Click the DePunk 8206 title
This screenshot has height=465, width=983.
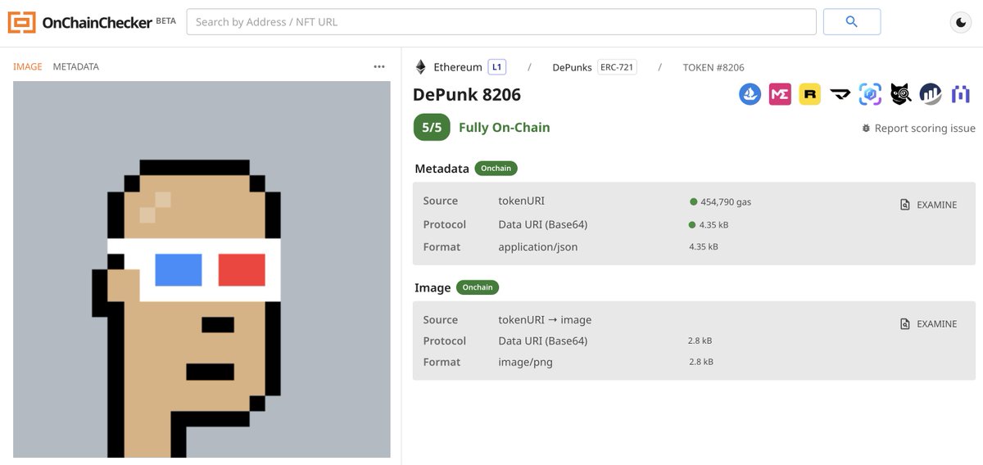(x=467, y=95)
